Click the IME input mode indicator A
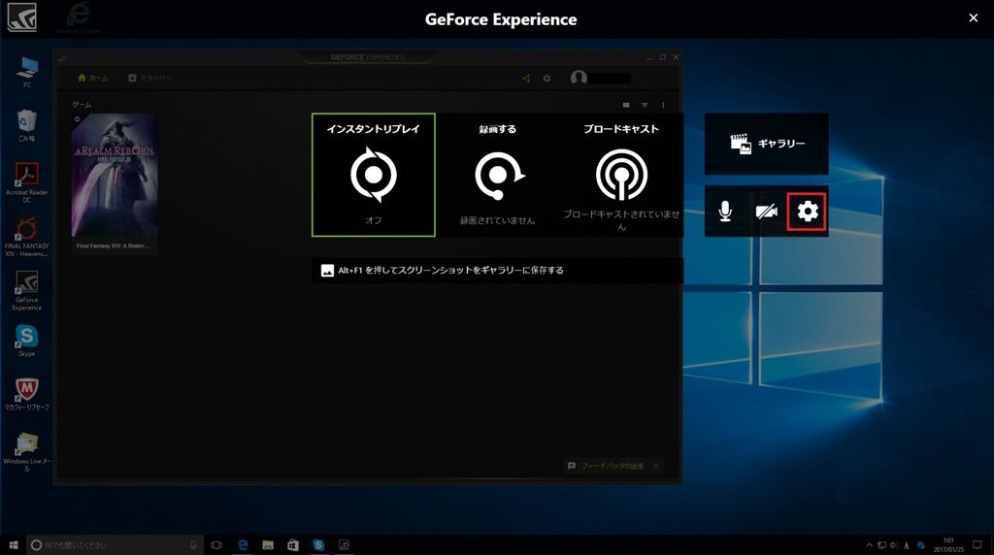994x555 pixels. pos(907,545)
